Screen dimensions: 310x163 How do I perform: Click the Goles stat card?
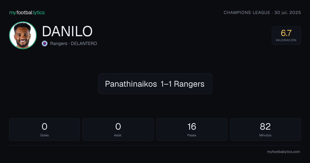coord(44,129)
